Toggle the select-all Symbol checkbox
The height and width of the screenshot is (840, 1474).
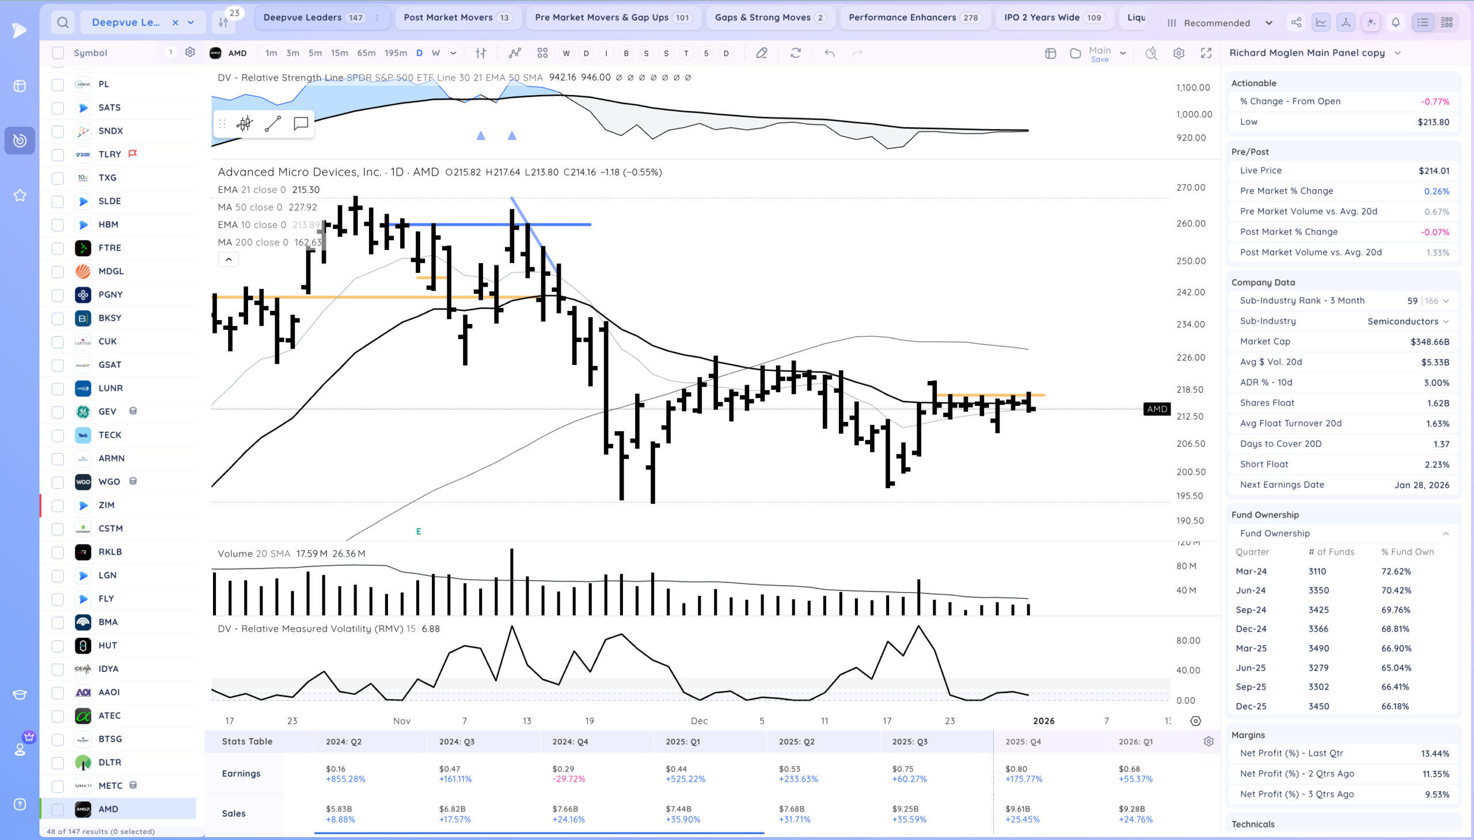coord(58,53)
